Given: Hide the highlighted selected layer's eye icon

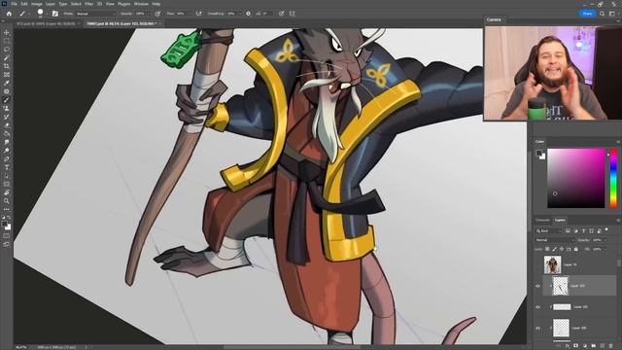Looking at the screenshot, I should coord(537,286).
